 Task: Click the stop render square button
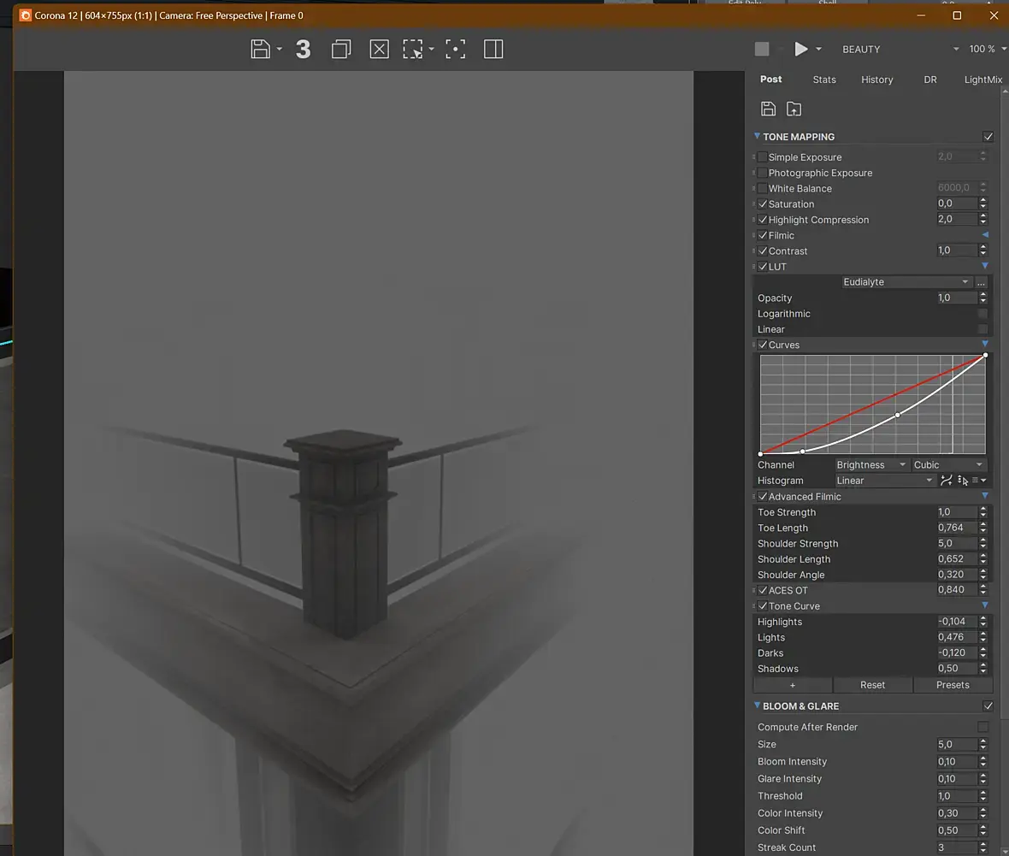[x=762, y=49]
